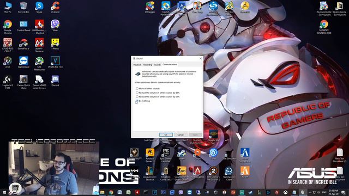The width and height of the screenshot is (349, 196).
Task: Launch Origin desktop shortcut
Action: click(197, 154)
